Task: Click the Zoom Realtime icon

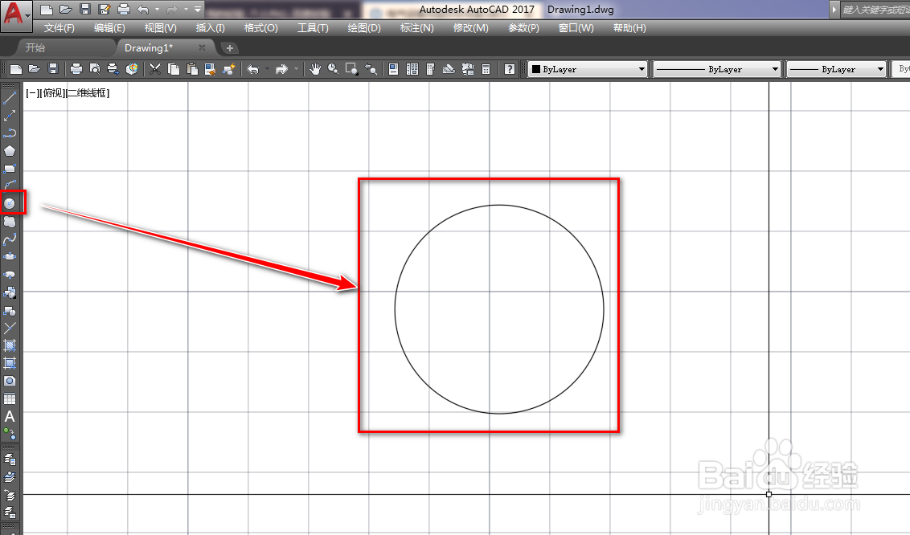Action: 333,69
